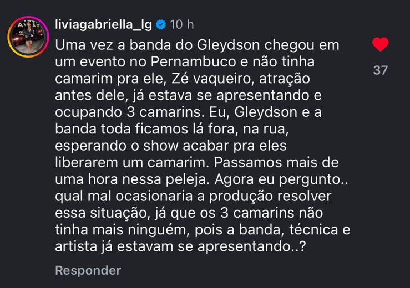
Task: Click the "10 h" comment timestamp
Action: (182, 25)
